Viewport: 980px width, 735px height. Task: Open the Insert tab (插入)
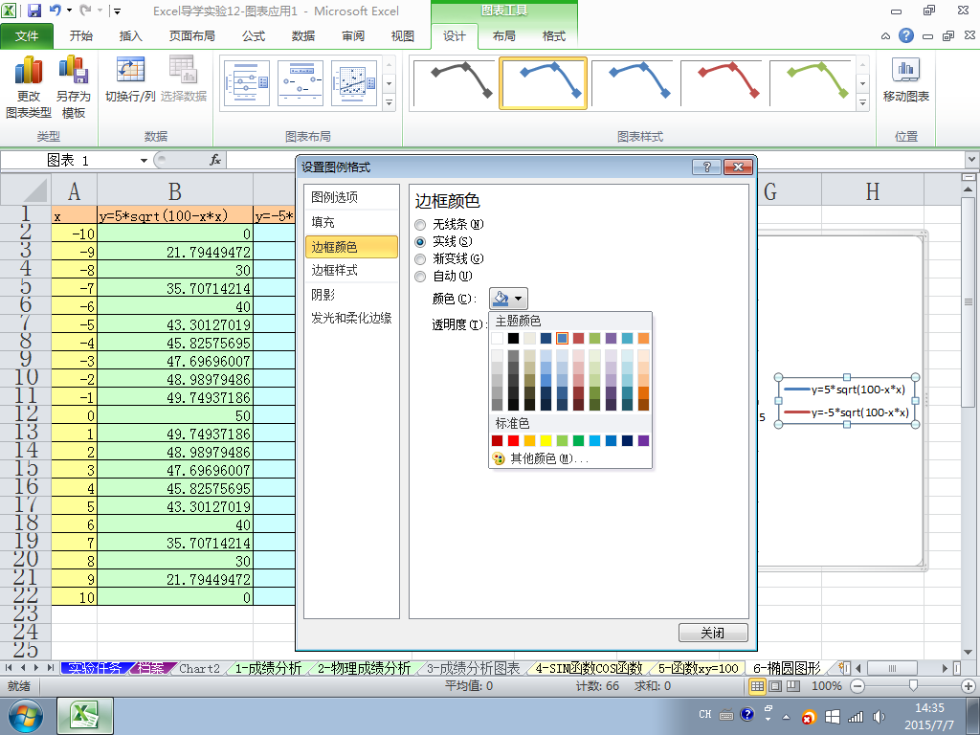pyautogui.click(x=130, y=36)
